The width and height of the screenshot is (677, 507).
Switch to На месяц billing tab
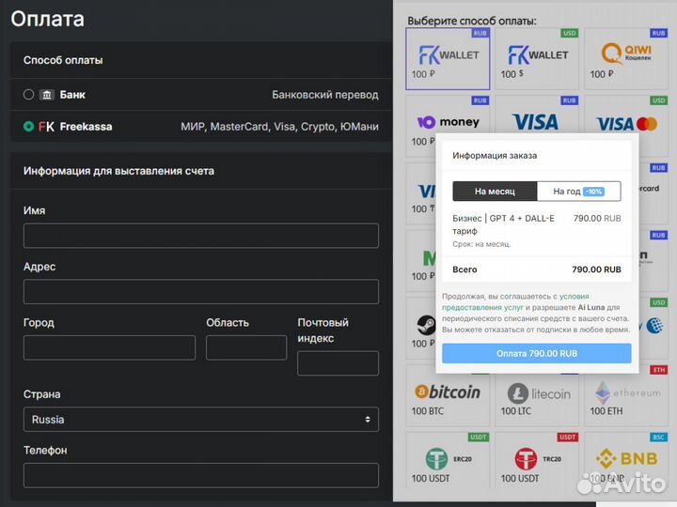[495, 192]
